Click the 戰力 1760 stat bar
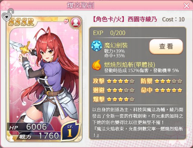This screenshot has width=193, height=148. 39,136
